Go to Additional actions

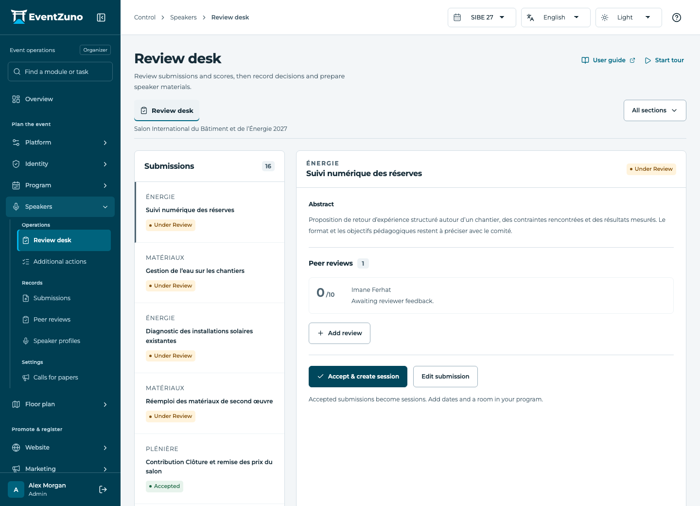[64, 262]
